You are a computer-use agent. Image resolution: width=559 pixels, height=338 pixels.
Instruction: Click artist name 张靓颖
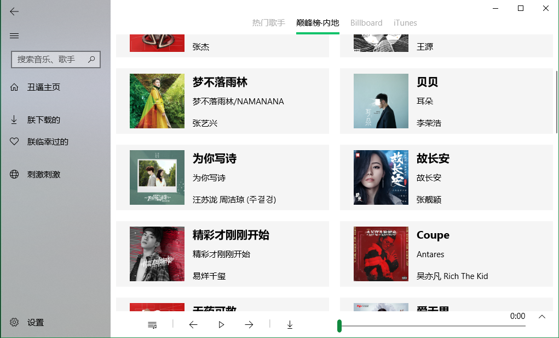coord(429,200)
